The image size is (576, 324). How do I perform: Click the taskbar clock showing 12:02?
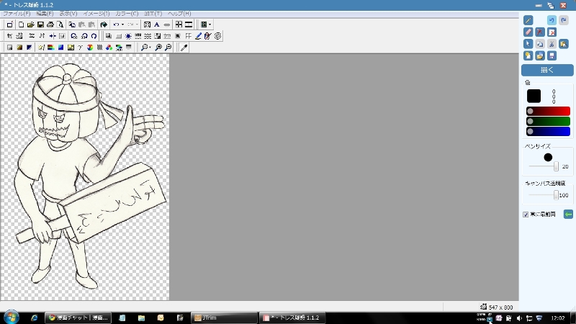point(558,318)
